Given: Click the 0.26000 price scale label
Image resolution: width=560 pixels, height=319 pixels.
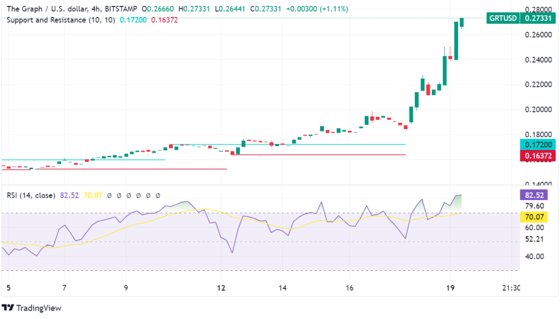Looking at the screenshot, I should pos(538,35).
